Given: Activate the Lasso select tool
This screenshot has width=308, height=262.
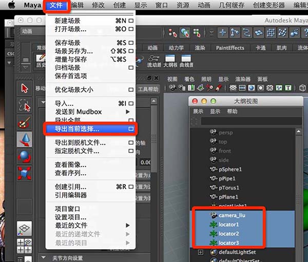Looking at the screenshot, I should coord(24,106).
